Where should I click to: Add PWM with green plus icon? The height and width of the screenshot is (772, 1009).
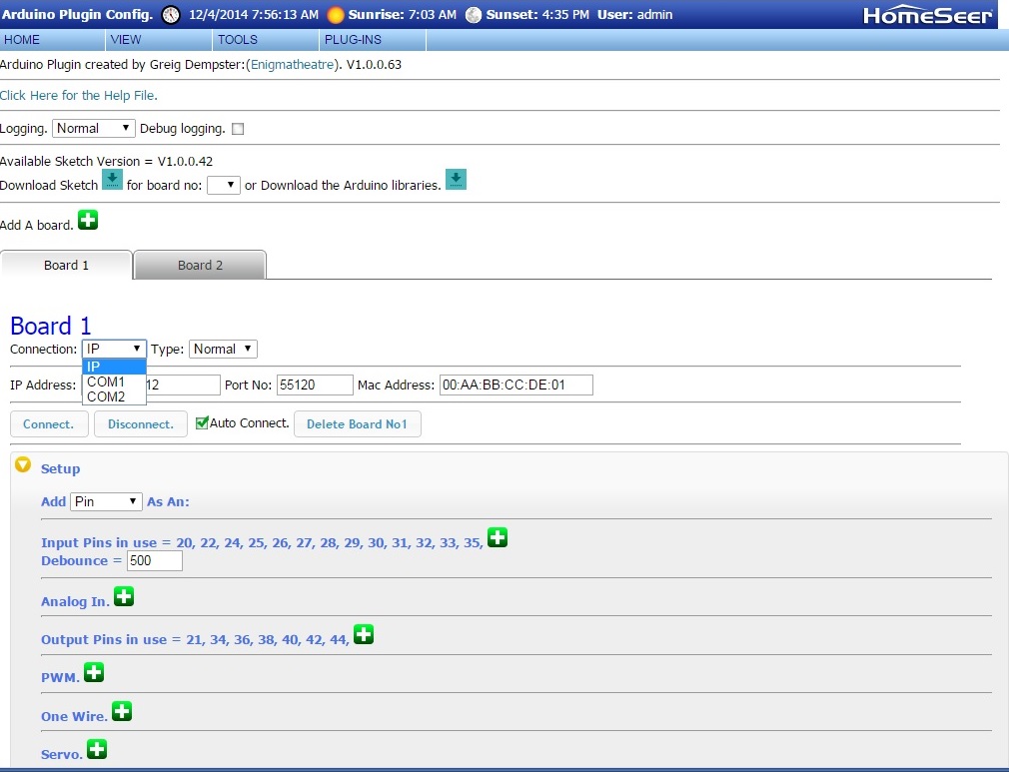click(94, 672)
